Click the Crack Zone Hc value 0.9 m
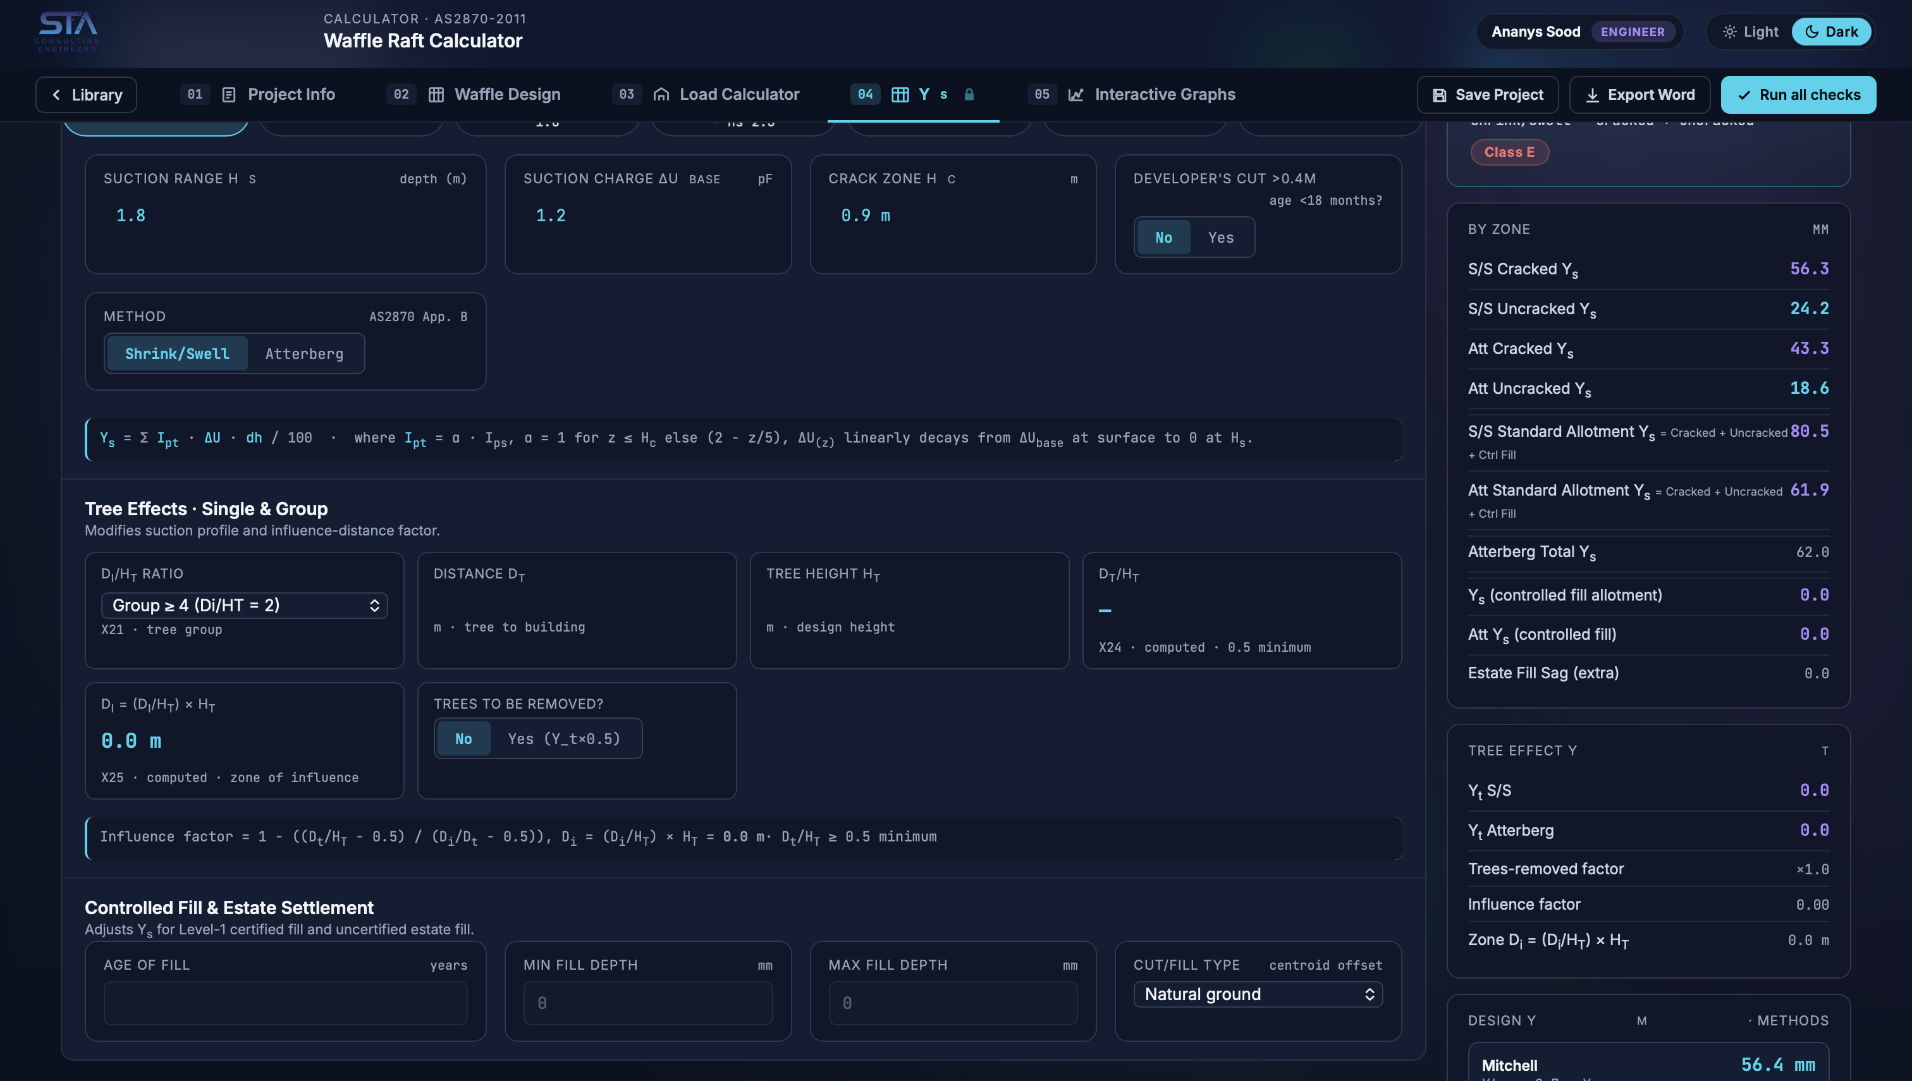The height and width of the screenshot is (1081, 1912). tap(865, 216)
